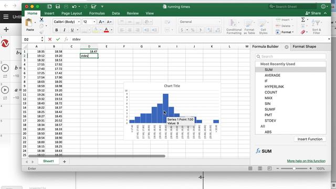This screenshot has width=336, height=189.
Task: Click the Undo arrow icon
Action: (x=74, y=7)
